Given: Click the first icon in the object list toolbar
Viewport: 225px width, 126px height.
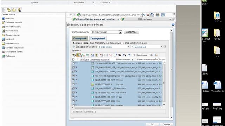Looking at the screenshot, I should 74,55.
